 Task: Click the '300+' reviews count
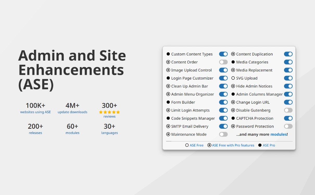click(109, 106)
